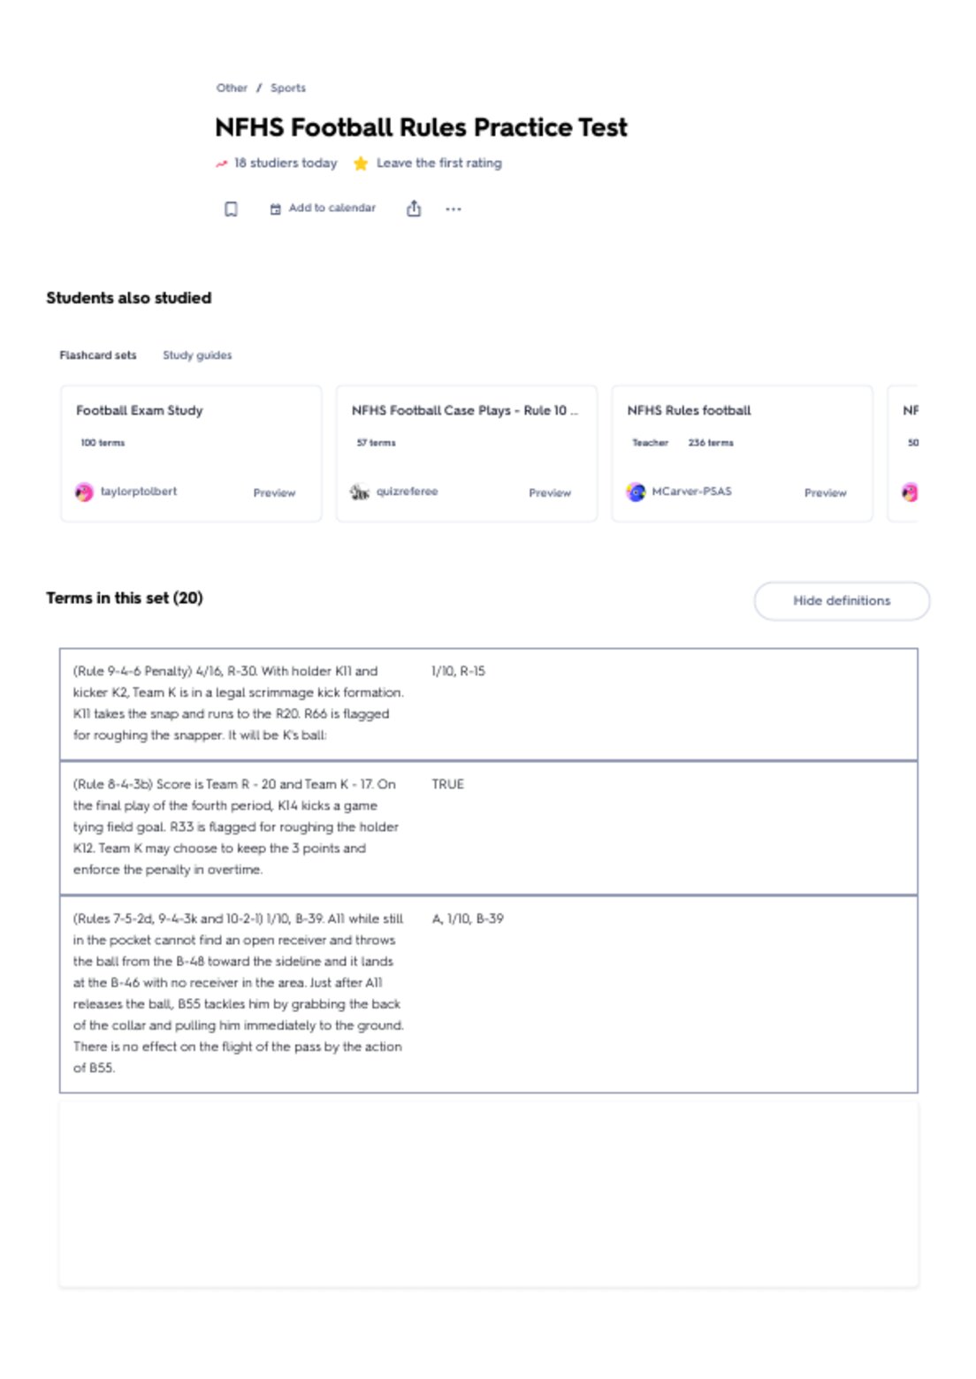The width and height of the screenshot is (976, 1379).
Task: Click the yellow star rating icon
Action: [x=361, y=164]
